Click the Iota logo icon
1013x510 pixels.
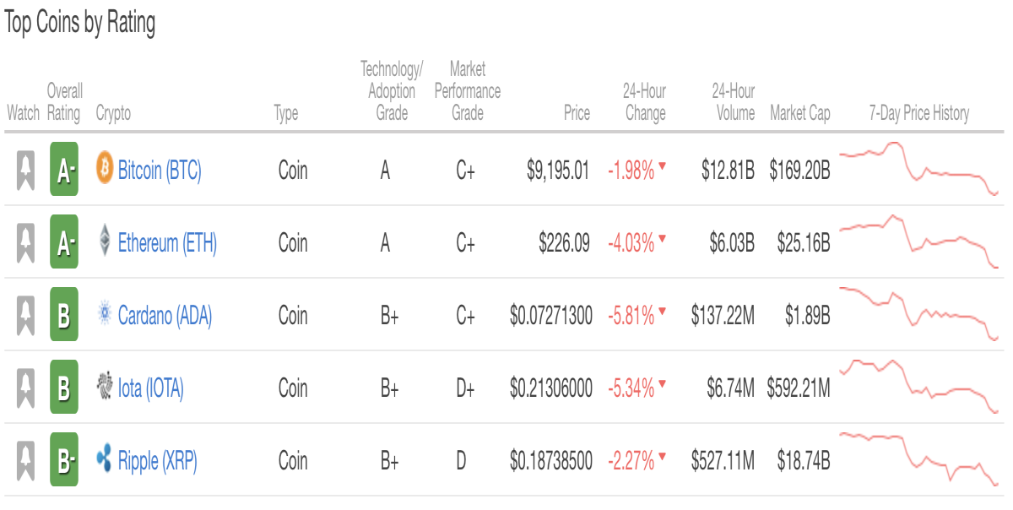pos(105,387)
